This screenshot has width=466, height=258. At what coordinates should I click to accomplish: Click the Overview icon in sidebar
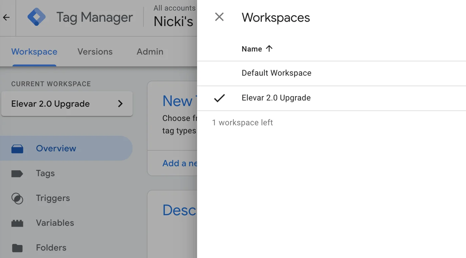click(17, 148)
